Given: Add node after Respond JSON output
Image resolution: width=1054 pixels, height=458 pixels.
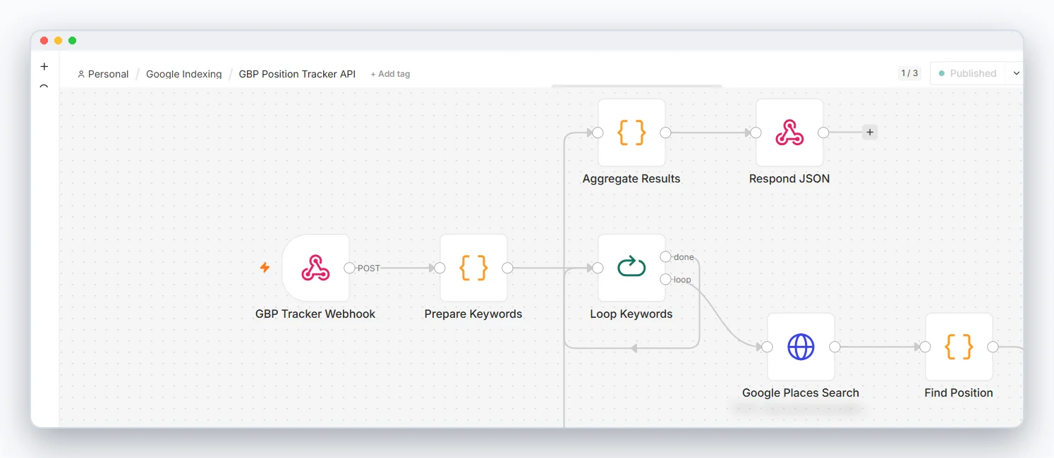Looking at the screenshot, I should point(869,132).
